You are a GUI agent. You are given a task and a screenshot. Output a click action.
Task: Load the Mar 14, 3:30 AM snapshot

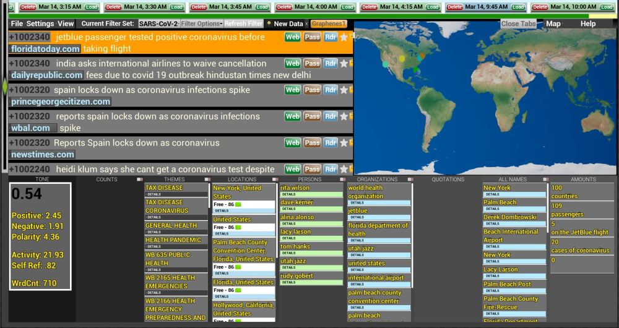177,6
